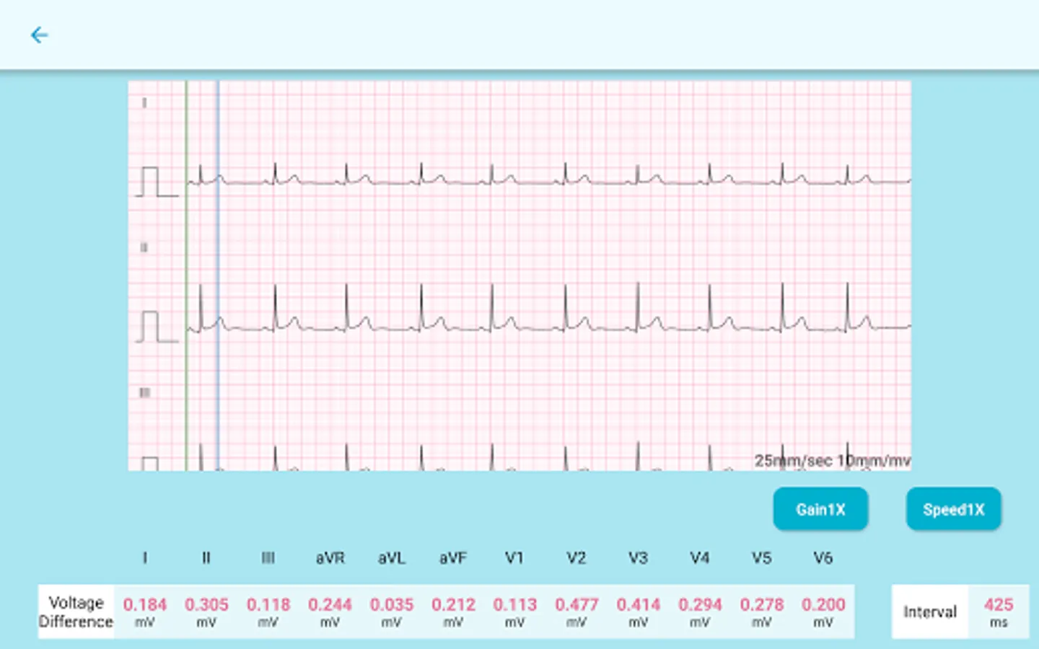Click lead V4 column header
Screen dimensions: 1039x649
tap(700, 557)
